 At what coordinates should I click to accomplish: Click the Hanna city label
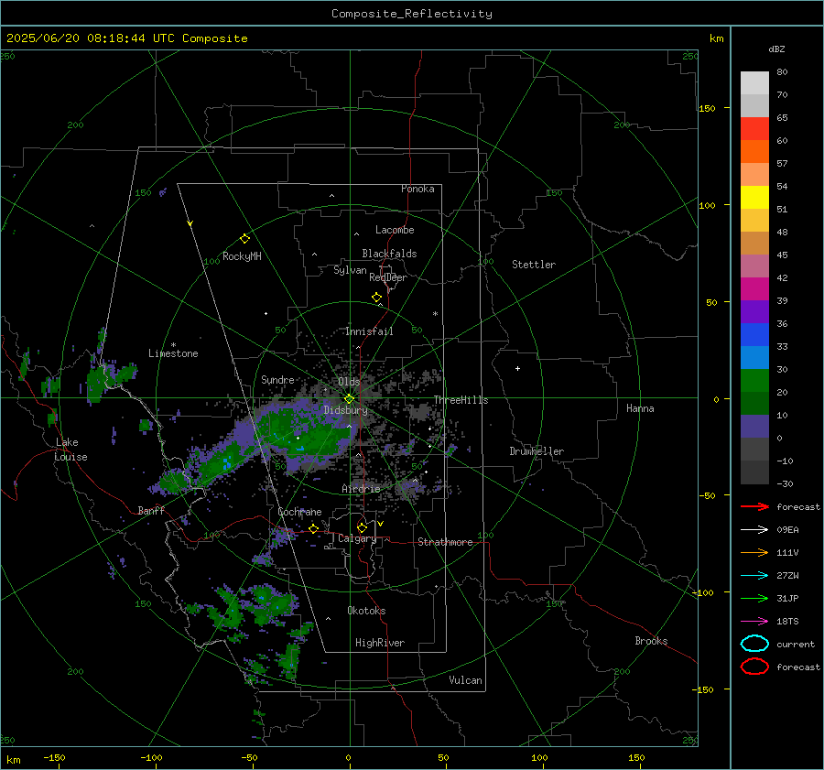(640, 408)
